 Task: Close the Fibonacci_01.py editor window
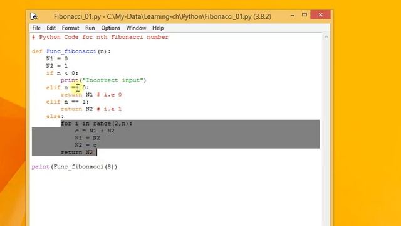tap(320, 15)
